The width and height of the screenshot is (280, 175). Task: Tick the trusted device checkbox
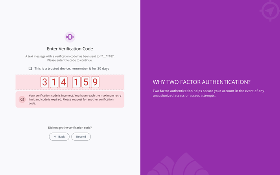[30, 69]
